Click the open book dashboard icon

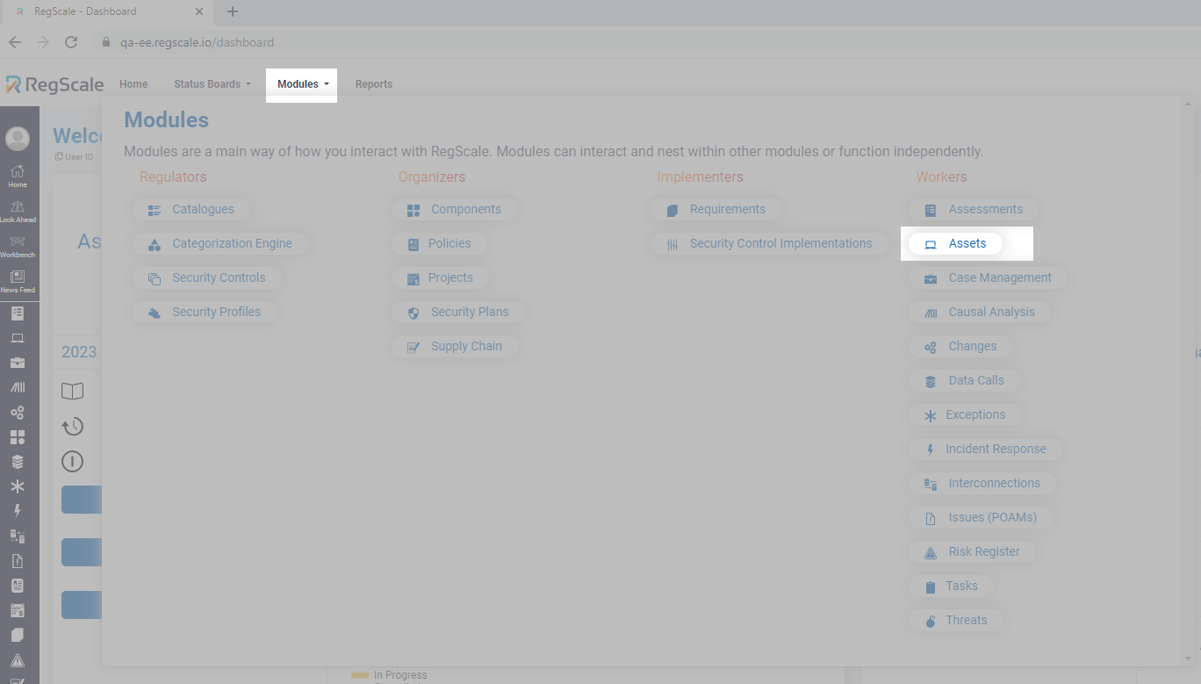[x=72, y=392]
